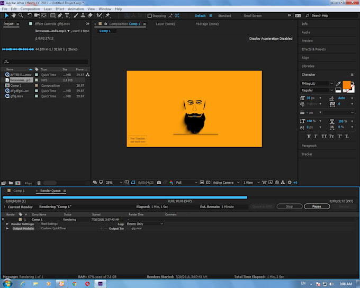Image resolution: width=360 pixels, height=288 pixels.
Task: Click the Best Settings render link
Action: tap(49, 224)
